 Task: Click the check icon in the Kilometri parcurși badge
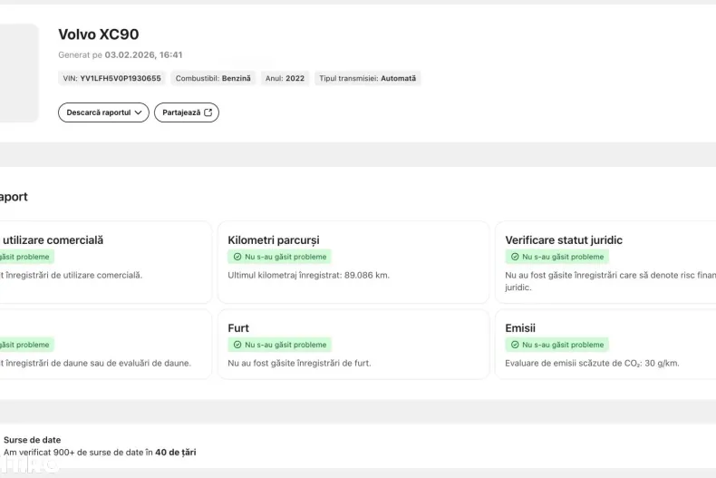click(237, 257)
